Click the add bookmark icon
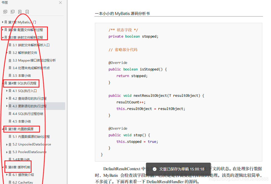The image size is (271, 184). 20,12
